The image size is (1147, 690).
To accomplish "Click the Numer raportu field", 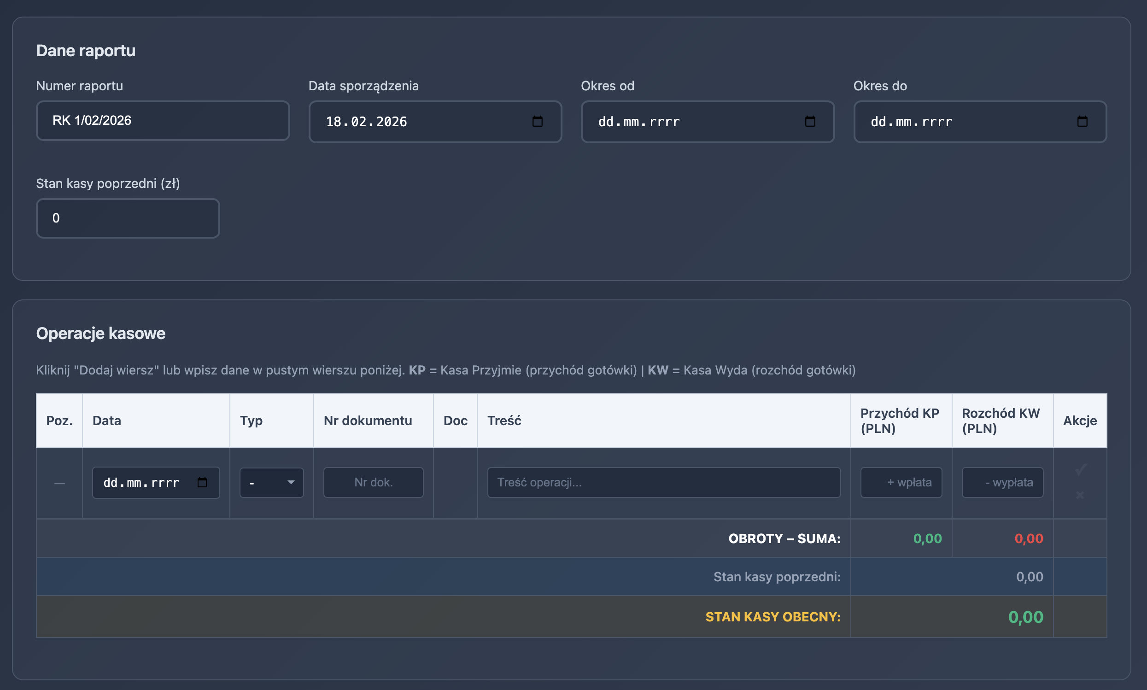I will click(163, 120).
